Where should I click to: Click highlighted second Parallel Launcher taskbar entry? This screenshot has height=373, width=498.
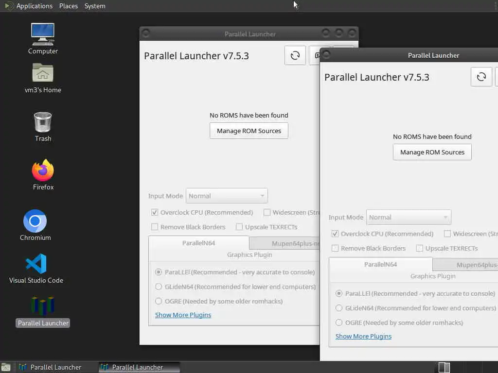(139, 367)
